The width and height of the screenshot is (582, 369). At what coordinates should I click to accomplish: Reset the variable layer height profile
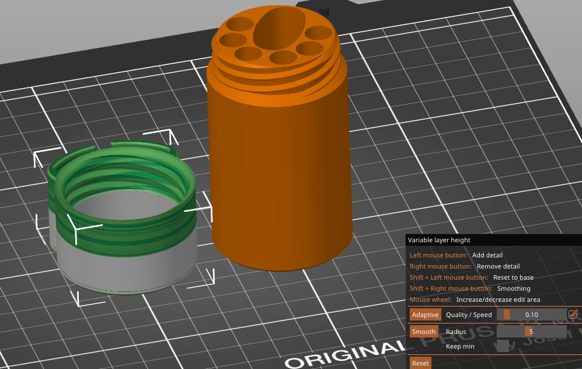coord(420,363)
